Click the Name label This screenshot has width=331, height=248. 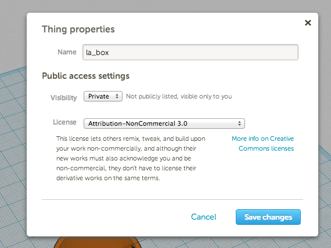click(x=67, y=52)
